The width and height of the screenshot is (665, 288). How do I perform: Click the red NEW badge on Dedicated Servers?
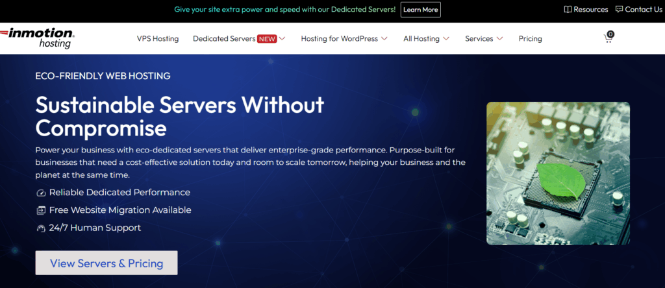tap(267, 39)
